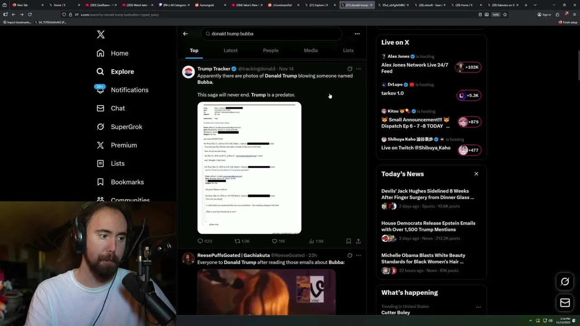
Task: Open more menu on Trump Tracker post
Action: (358, 69)
